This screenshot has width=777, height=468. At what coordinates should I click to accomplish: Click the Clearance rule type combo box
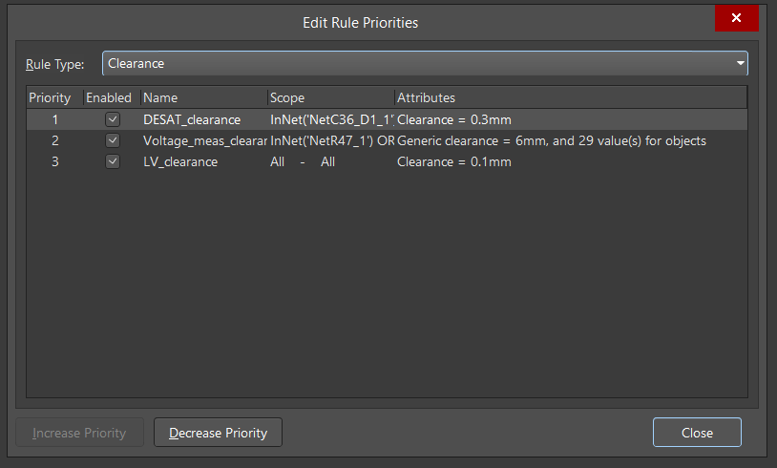point(420,64)
